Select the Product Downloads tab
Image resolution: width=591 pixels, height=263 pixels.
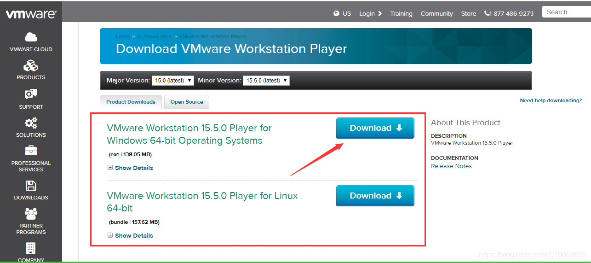click(131, 102)
